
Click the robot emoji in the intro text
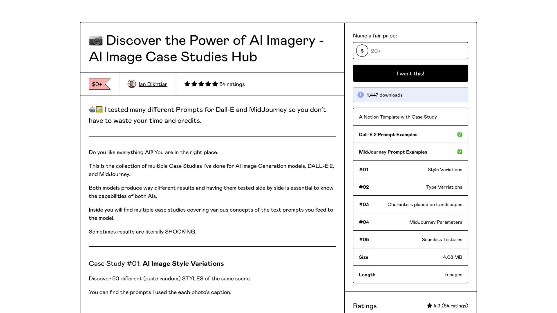coord(92,110)
